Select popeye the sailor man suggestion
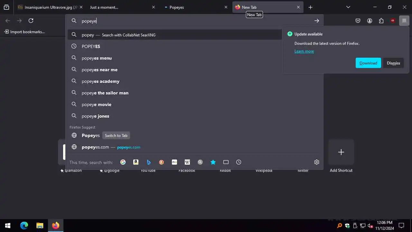 [x=194, y=93]
